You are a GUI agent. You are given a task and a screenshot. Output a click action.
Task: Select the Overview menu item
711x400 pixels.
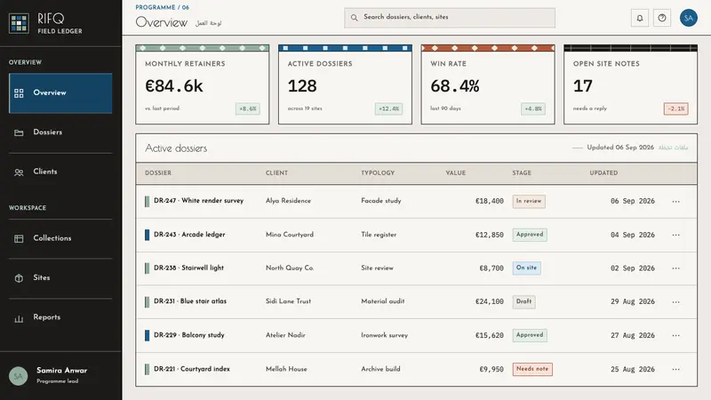click(60, 93)
